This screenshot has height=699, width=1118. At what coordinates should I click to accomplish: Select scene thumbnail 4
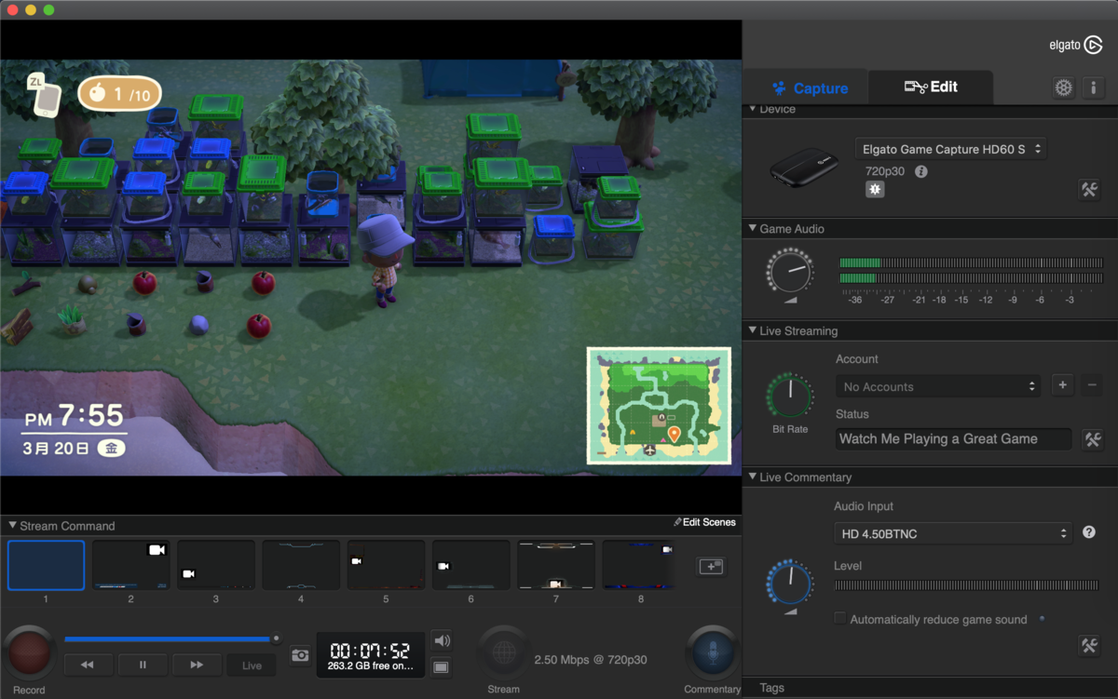[x=301, y=565]
